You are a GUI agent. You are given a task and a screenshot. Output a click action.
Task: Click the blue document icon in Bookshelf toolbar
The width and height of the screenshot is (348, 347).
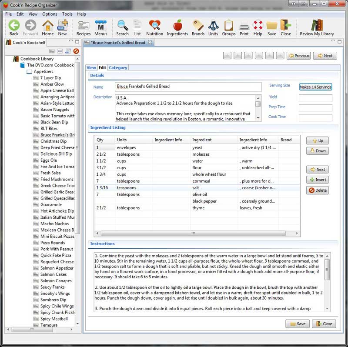[x=68, y=51]
